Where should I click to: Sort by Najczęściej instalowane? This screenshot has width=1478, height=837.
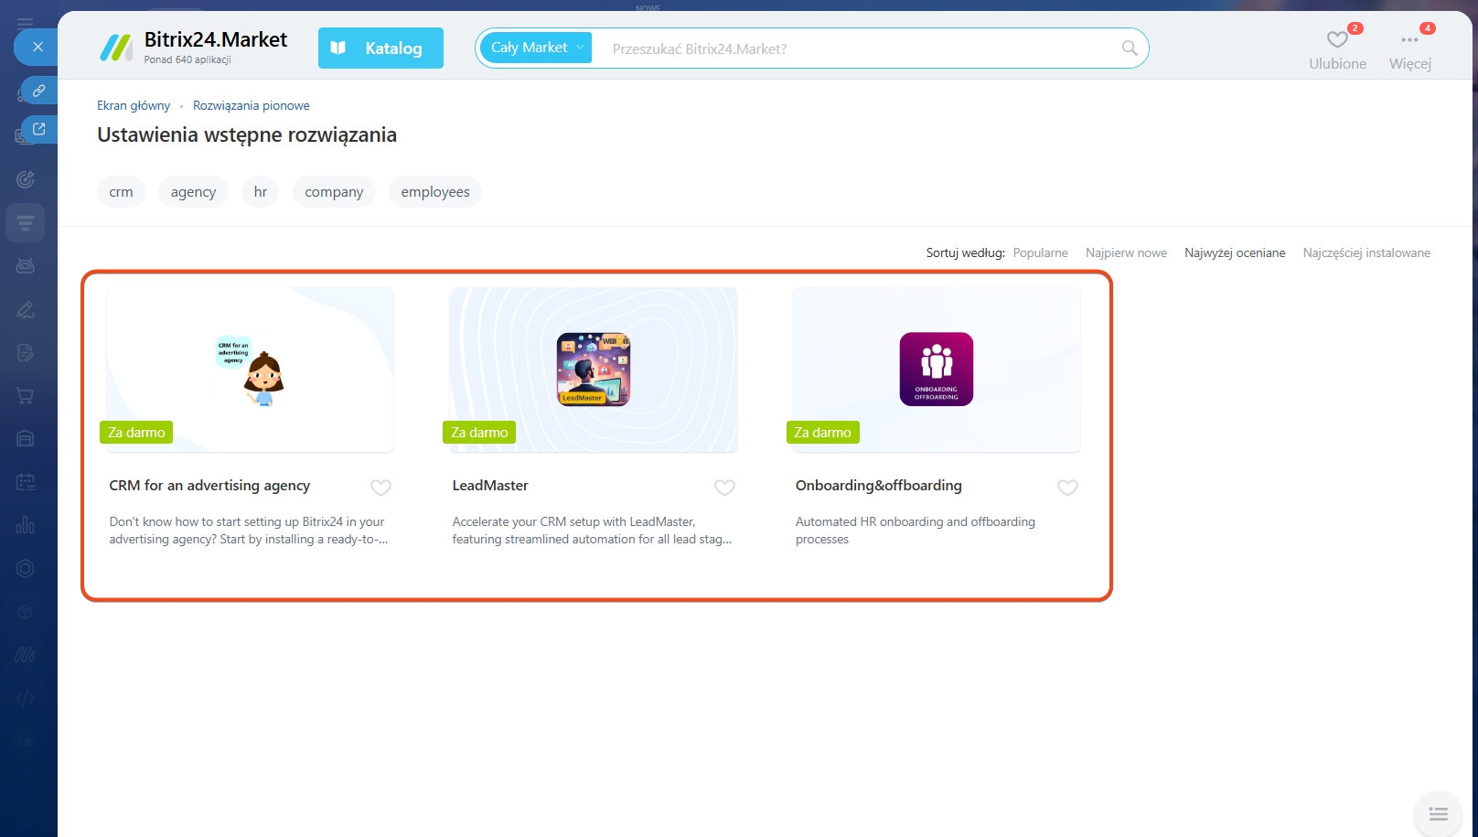tap(1366, 252)
